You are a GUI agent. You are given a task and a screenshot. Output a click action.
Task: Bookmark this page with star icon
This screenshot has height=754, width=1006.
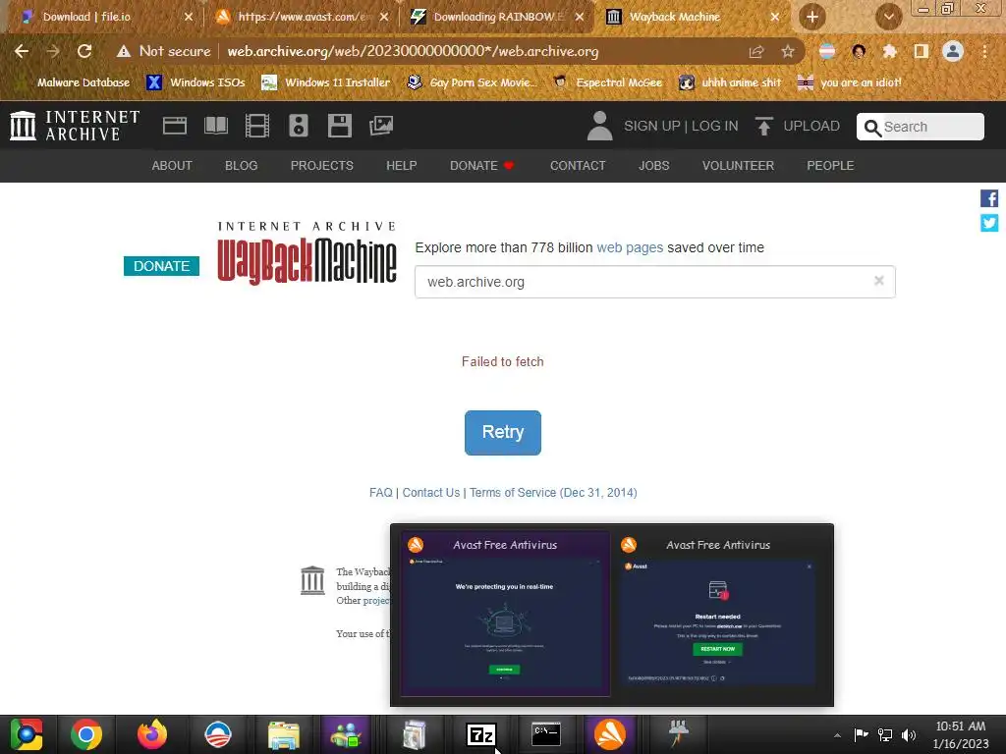coord(788,51)
